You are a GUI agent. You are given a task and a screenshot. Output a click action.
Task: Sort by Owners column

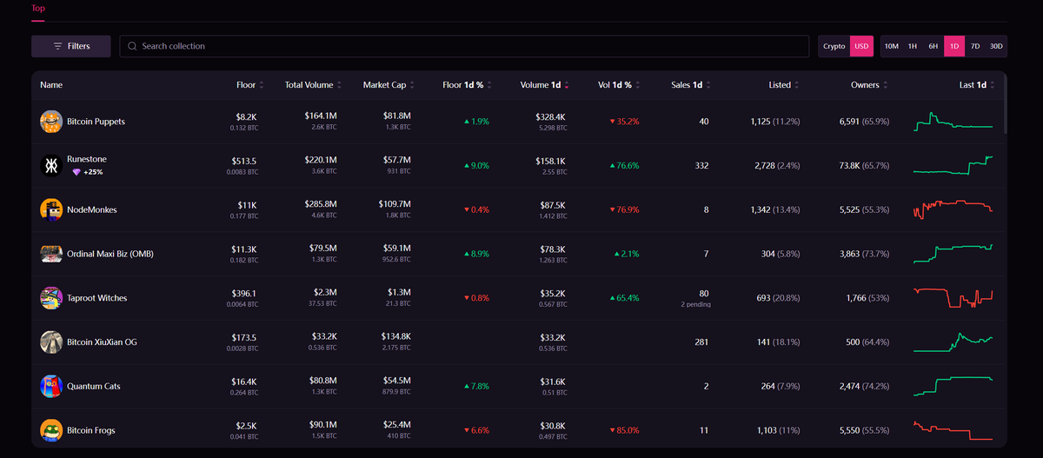point(869,85)
